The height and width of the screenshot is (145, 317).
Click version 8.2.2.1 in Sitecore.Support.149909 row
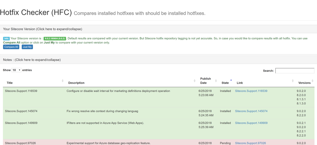[x=301, y=131]
